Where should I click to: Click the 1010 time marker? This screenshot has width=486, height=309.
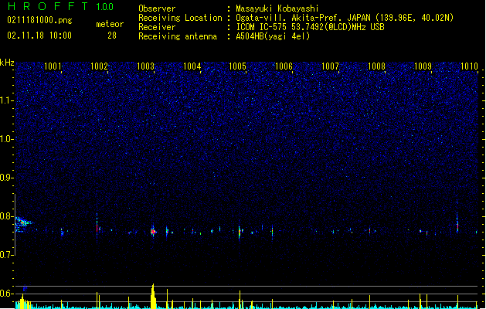pyautogui.click(x=469, y=66)
